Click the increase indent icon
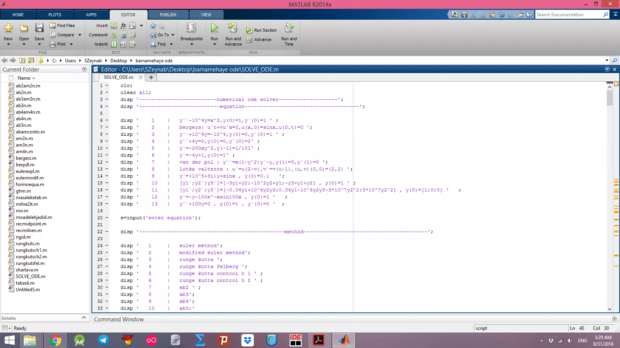620x348 pixels. pyautogui.click(x=123, y=44)
